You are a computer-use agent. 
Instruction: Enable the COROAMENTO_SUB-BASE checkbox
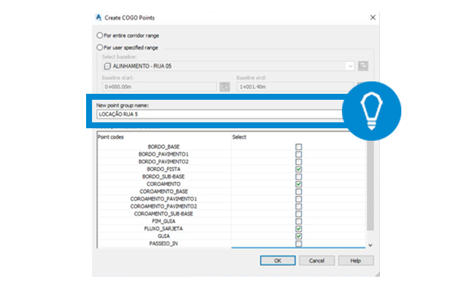299,214
